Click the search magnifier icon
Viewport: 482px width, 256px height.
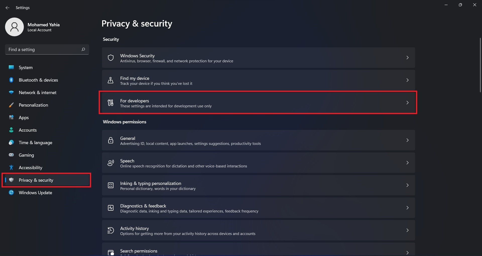click(x=83, y=49)
